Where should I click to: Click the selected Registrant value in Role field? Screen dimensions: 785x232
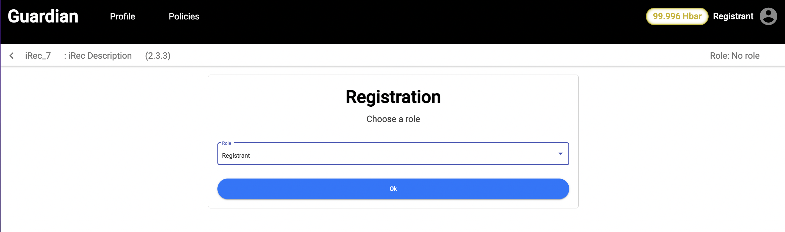pyautogui.click(x=236, y=156)
